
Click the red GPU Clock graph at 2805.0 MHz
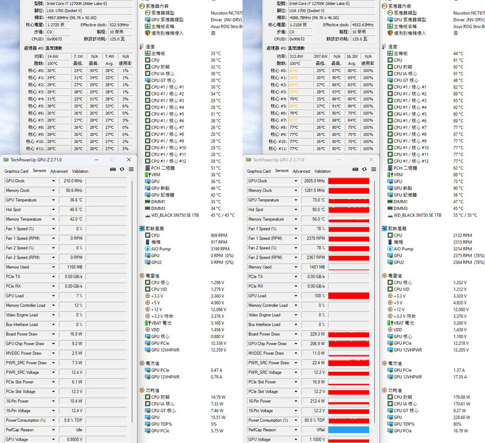(349, 181)
